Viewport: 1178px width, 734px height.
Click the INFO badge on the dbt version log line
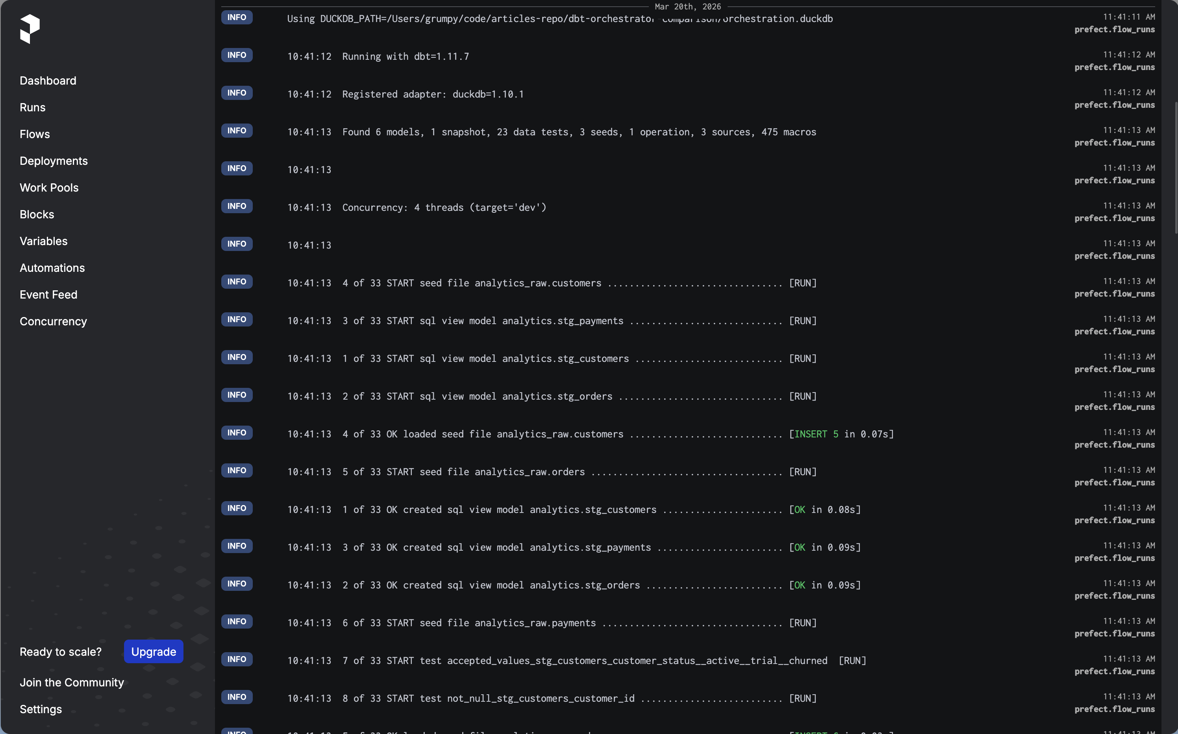[237, 55]
